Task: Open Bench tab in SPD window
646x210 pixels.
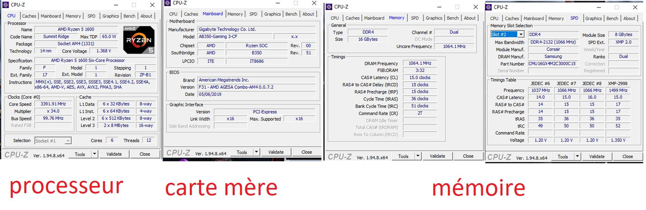Action: pyautogui.click(x=612, y=19)
